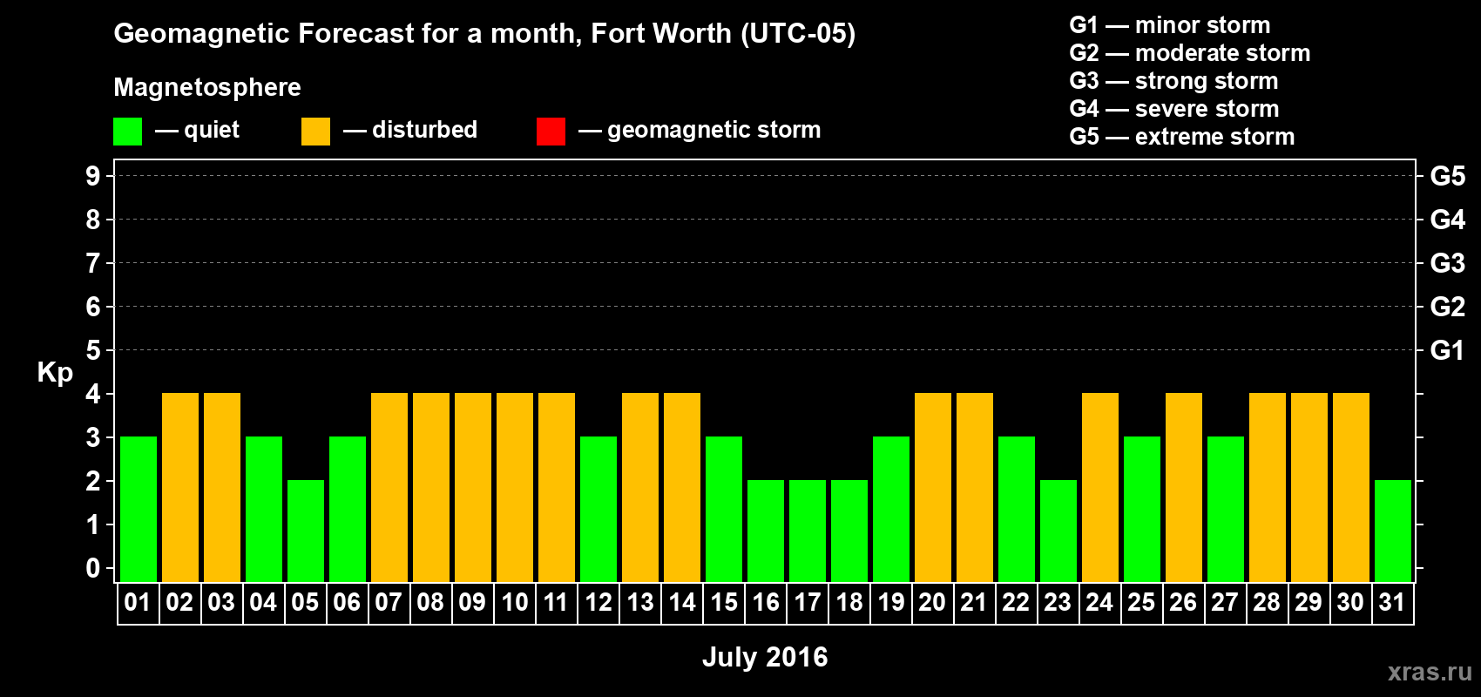Click the green bar for day 05
The width and height of the screenshot is (1481, 697).
(x=306, y=531)
